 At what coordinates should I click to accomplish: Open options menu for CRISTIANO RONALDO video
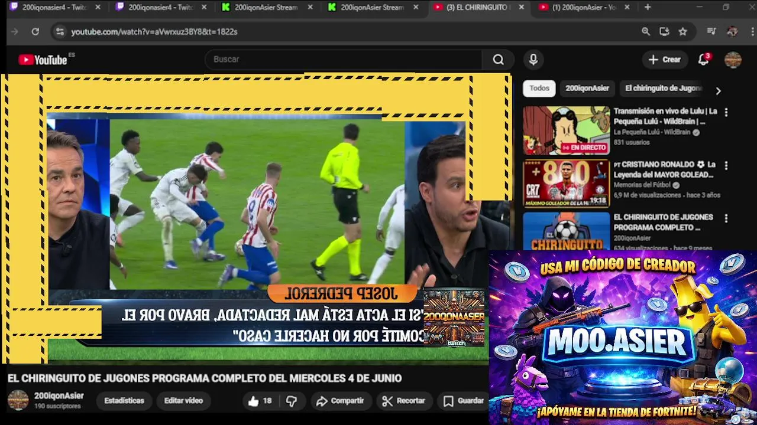(x=726, y=165)
